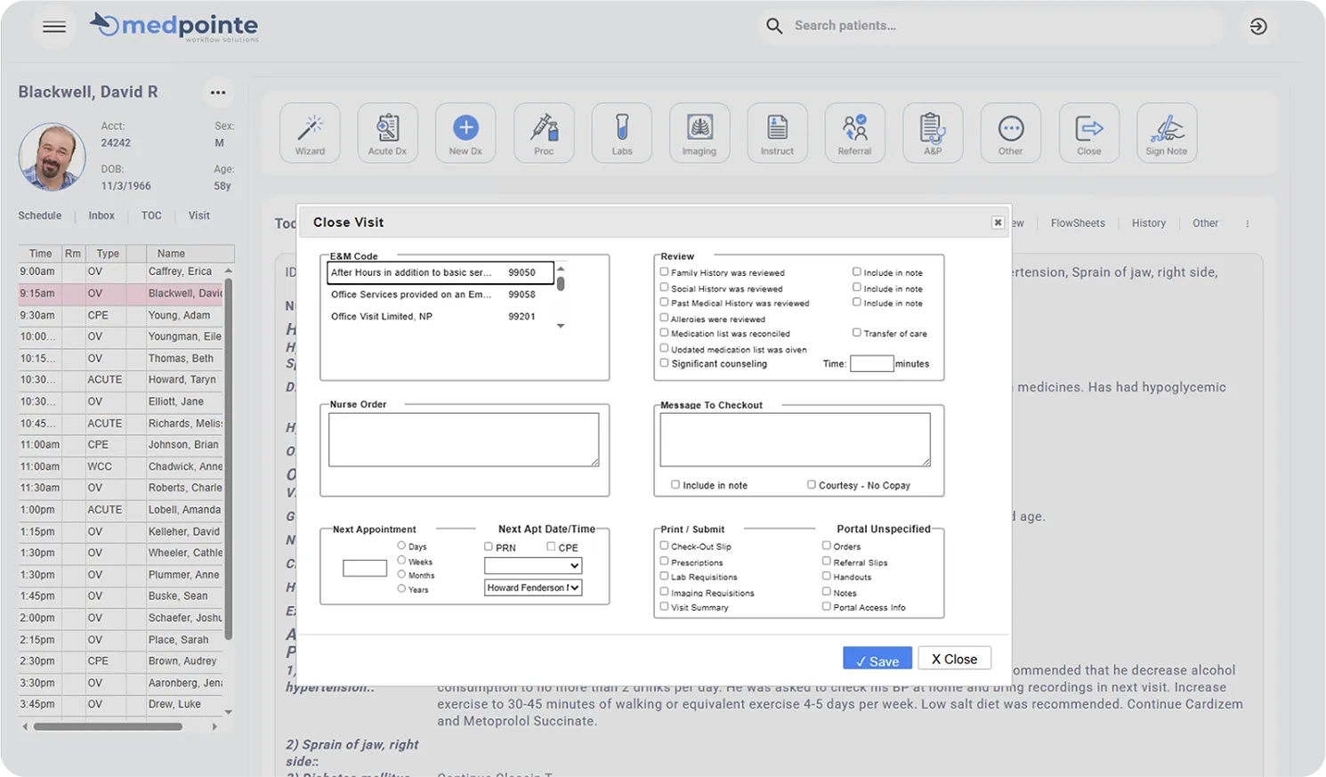The width and height of the screenshot is (1326, 777).
Task: Open the Proc tool
Action: (544, 133)
